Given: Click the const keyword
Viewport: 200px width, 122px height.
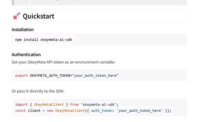Looking at the screenshot, I should pyautogui.click(x=20, y=111).
